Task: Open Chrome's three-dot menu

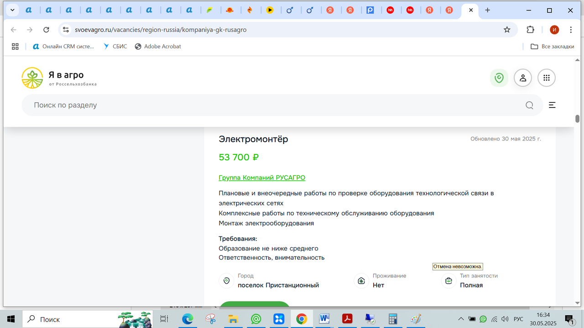Action: 571,30
